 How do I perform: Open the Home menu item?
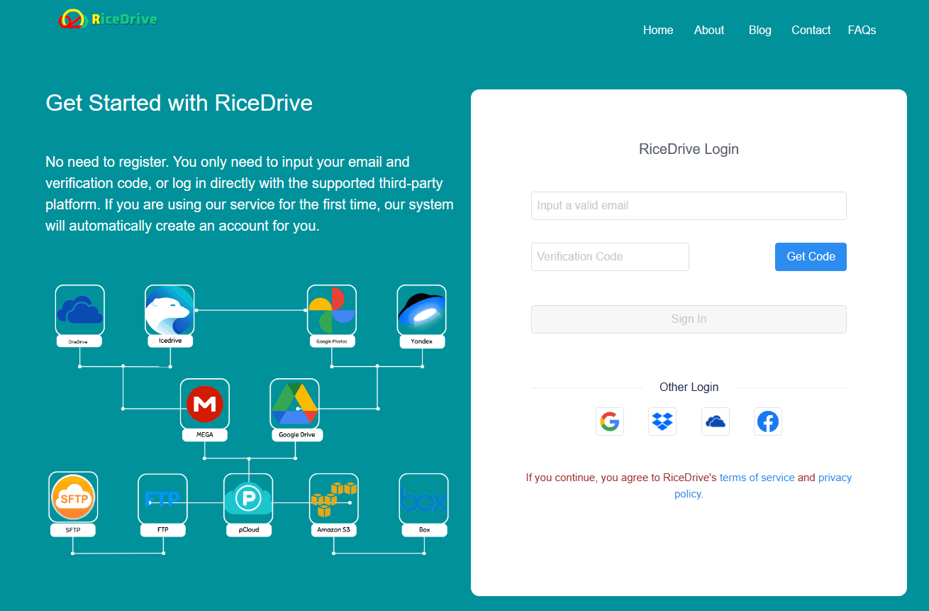[658, 30]
